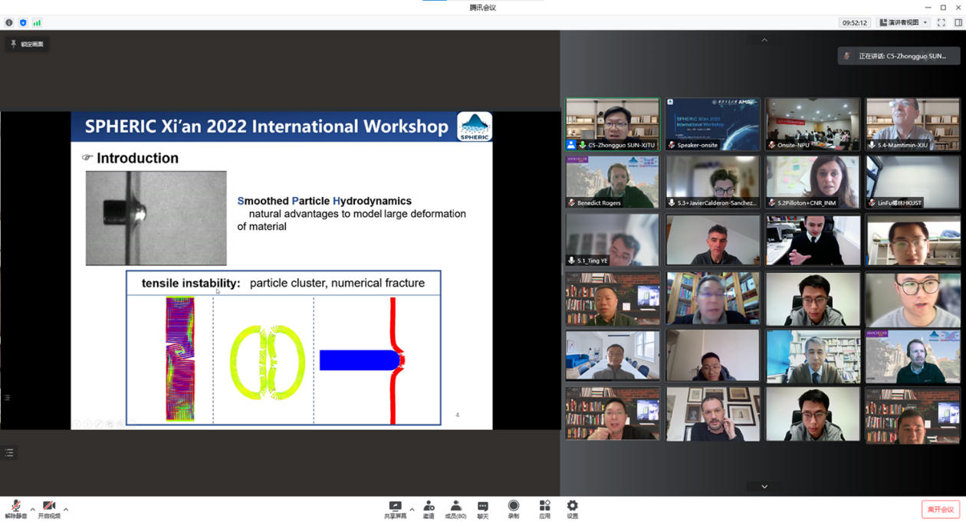Open the Chat (聊天) panel
This screenshot has height=522, width=966.
(x=483, y=509)
